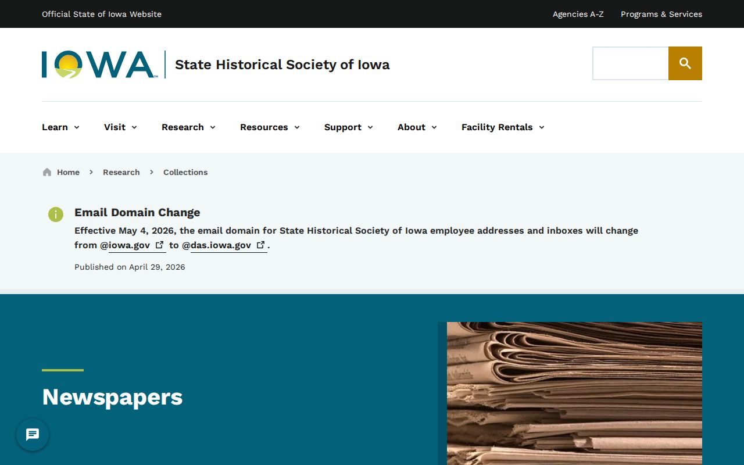Expand the Learn menu

(60, 127)
